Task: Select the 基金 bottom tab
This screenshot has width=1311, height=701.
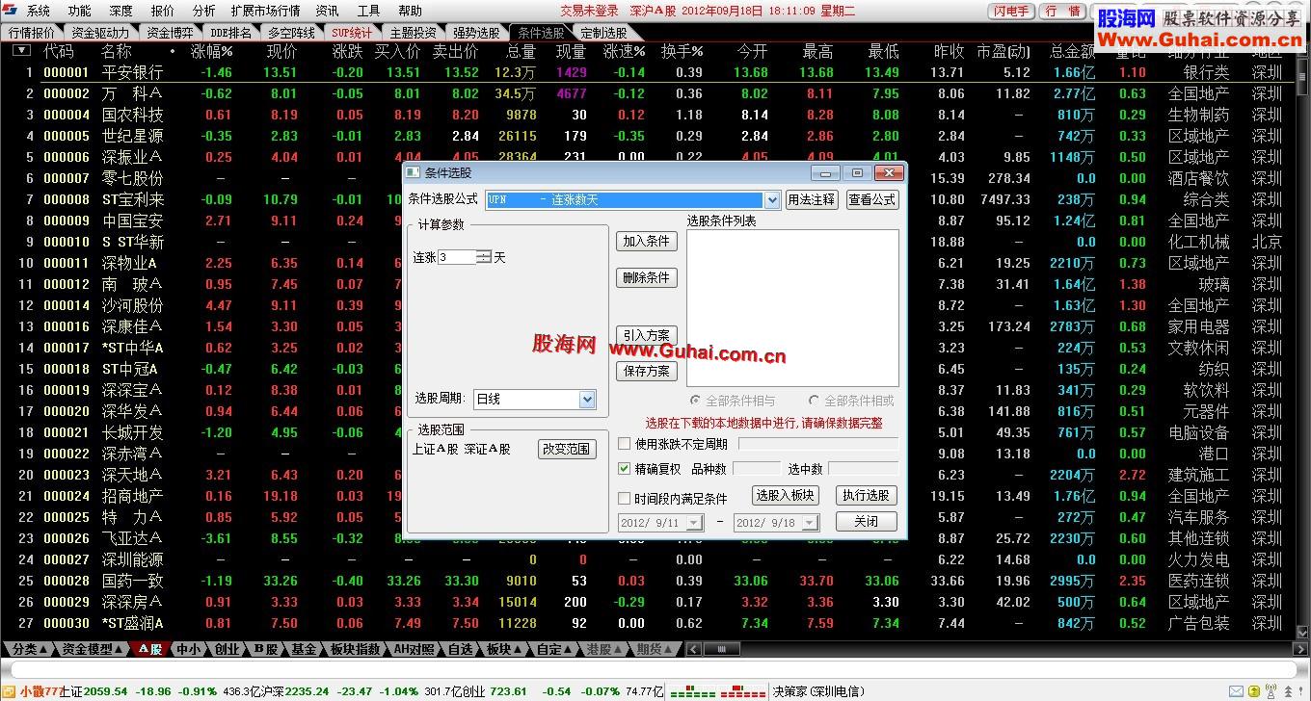Action: [x=303, y=650]
